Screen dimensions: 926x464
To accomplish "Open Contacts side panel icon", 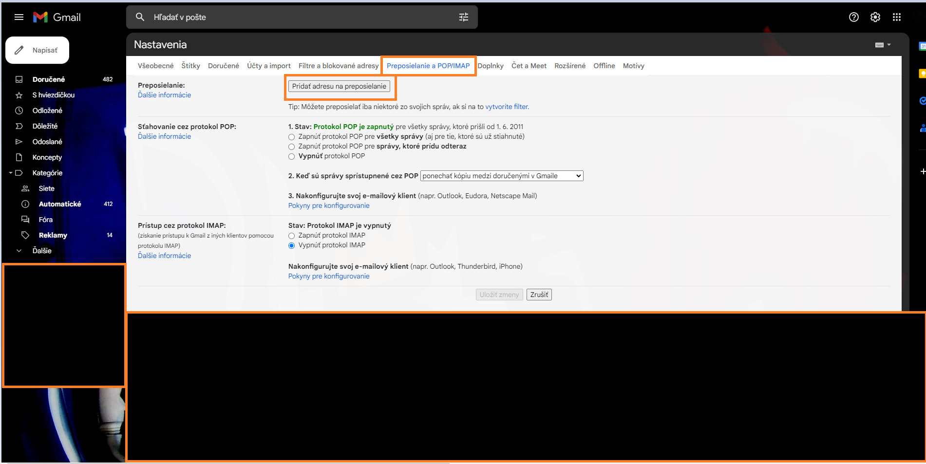I will [x=922, y=128].
